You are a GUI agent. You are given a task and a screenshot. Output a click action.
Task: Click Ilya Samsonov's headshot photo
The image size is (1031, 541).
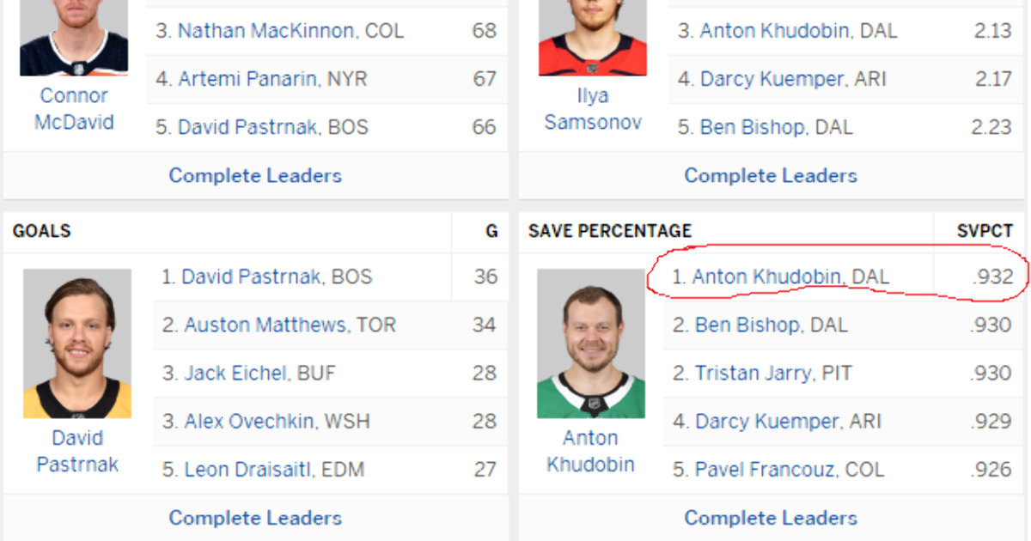[592, 38]
